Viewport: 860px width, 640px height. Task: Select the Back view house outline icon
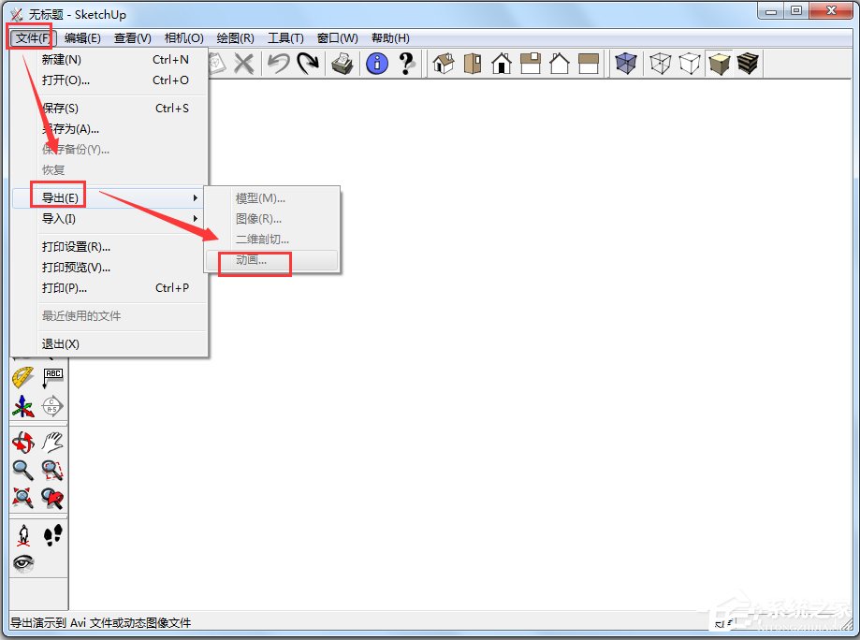point(560,64)
